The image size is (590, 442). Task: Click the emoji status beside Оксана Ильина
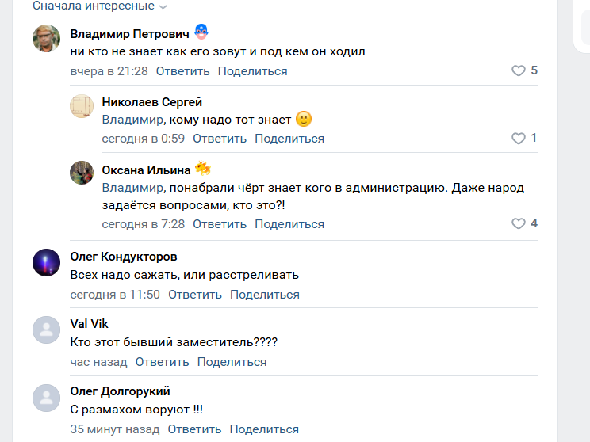click(203, 169)
